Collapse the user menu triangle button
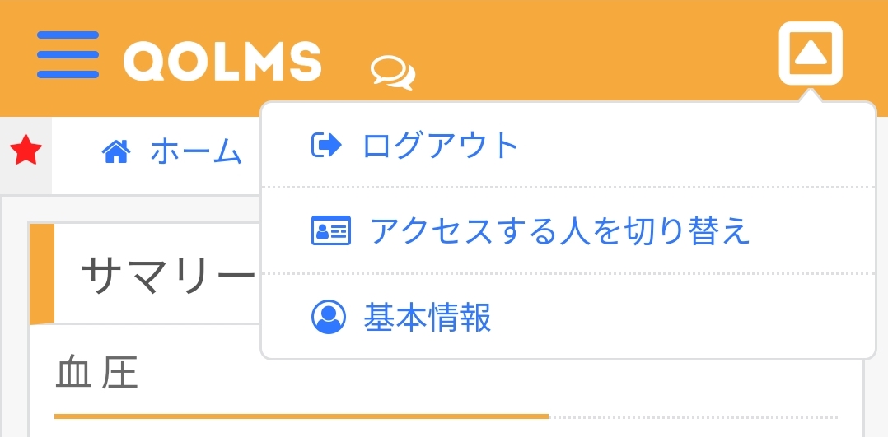Image resolution: width=888 pixels, height=437 pixels. (x=811, y=53)
